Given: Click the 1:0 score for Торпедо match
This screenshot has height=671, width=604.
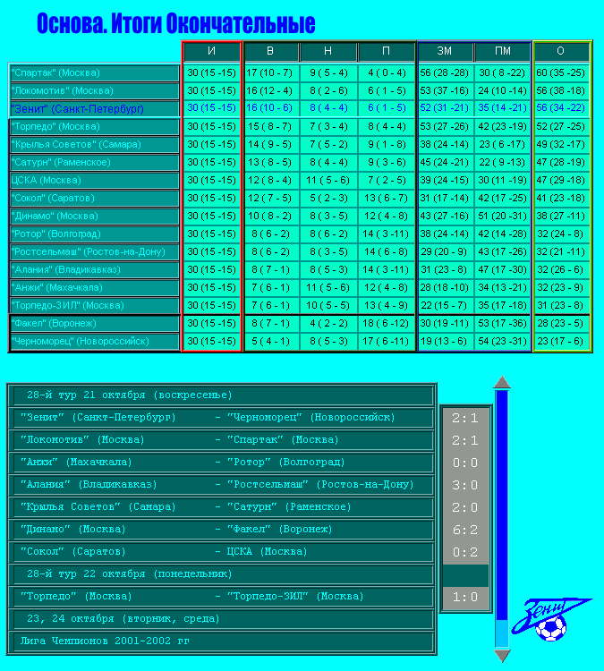Looking at the screenshot, I should pos(465,597).
